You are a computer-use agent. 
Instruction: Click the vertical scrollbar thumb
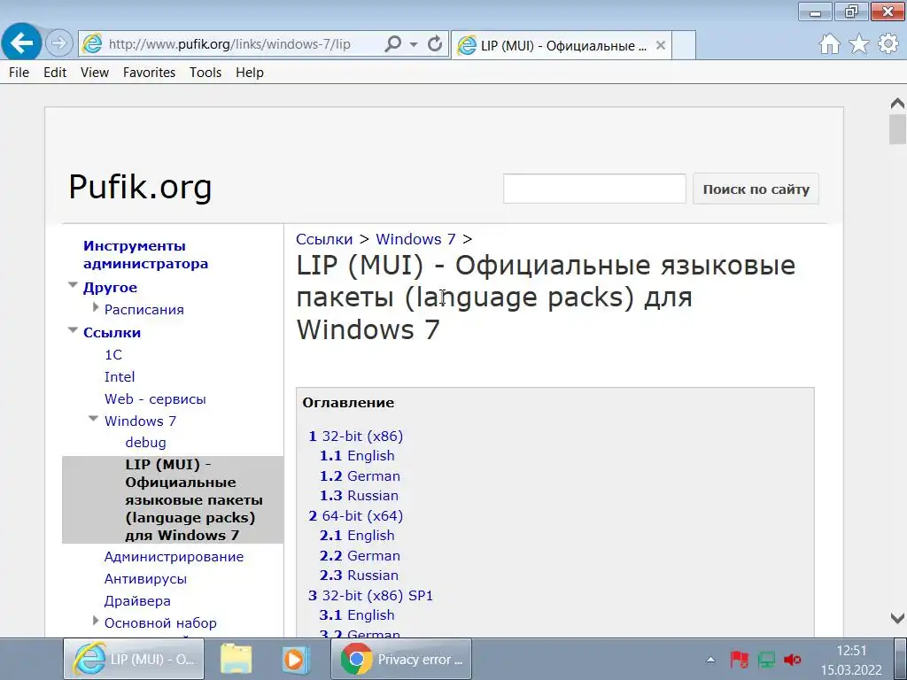[897, 129]
